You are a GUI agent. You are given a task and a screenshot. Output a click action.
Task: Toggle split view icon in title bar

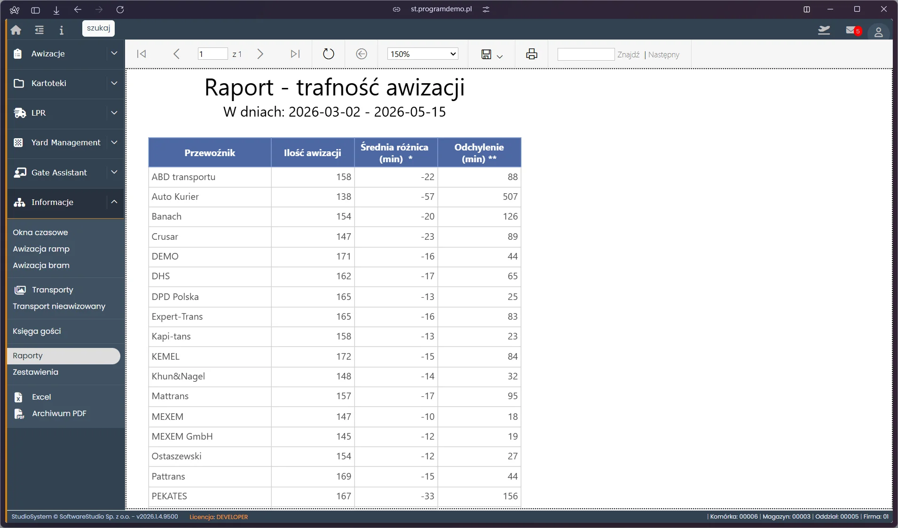[x=807, y=9]
